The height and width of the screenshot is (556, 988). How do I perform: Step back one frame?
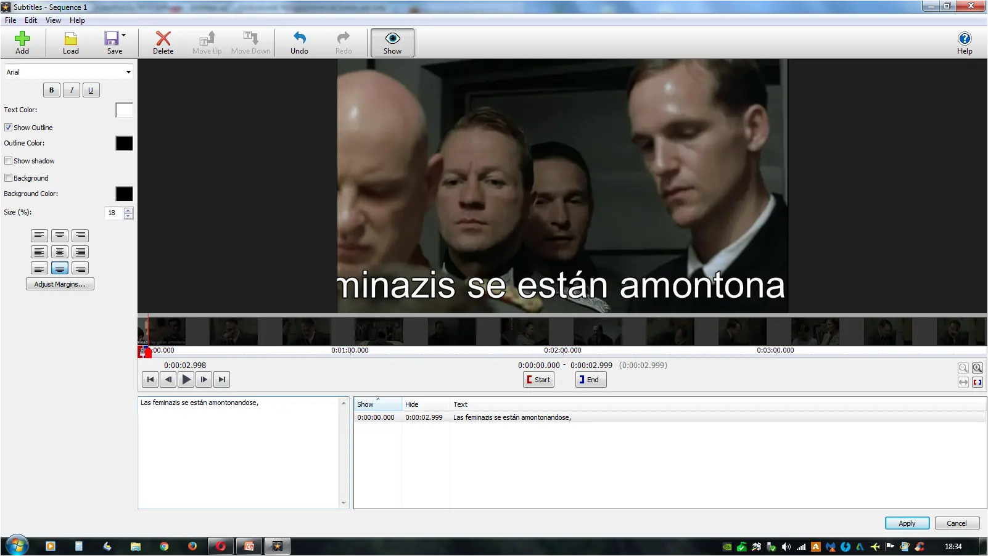pos(168,380)
